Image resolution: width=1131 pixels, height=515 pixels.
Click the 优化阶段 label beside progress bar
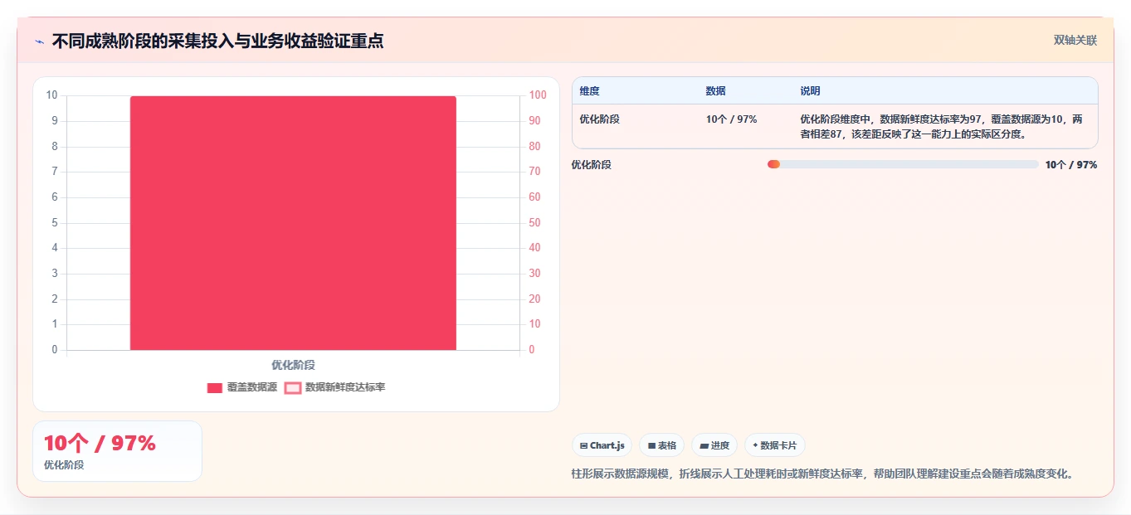(x=591, y=164)
